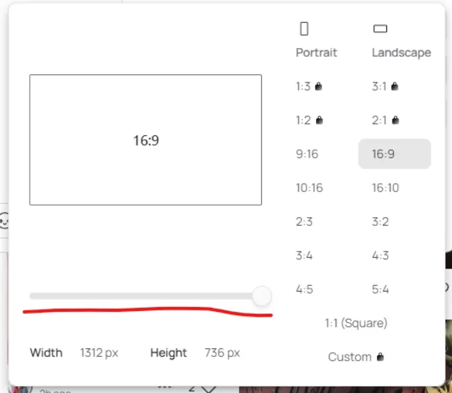Set aspect ratio to 3:4
The width and height of the screenshot is (452, 393).
click(304, 256)
